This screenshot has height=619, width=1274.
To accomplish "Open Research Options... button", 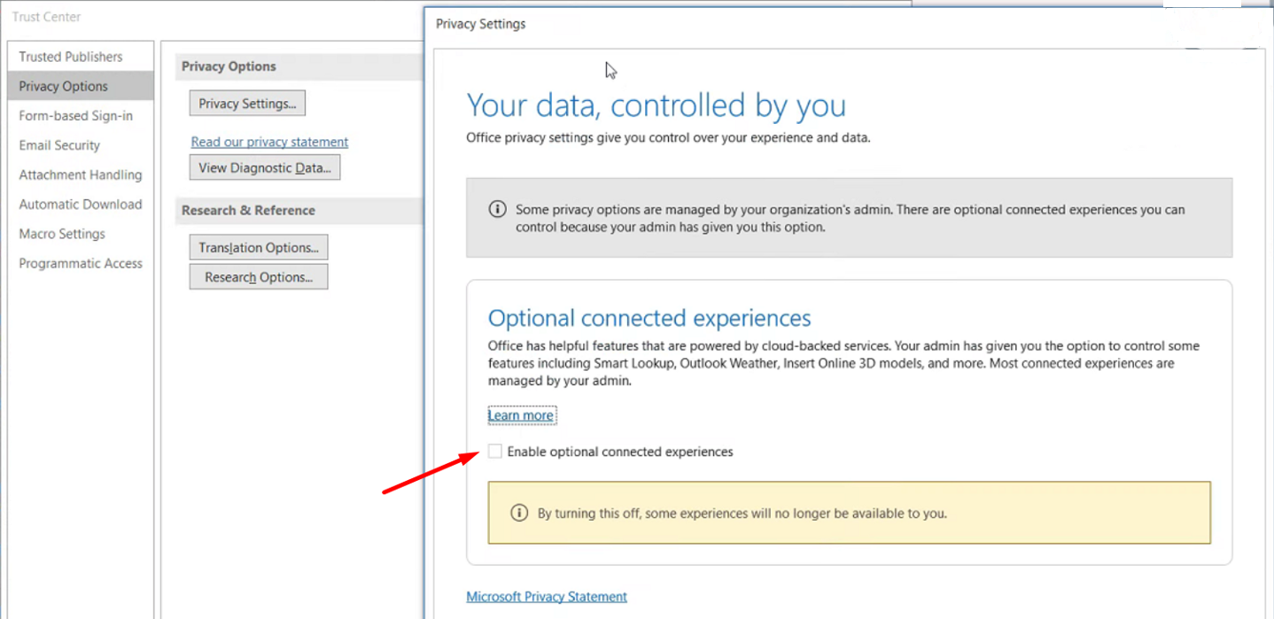I will coord(259,277).
